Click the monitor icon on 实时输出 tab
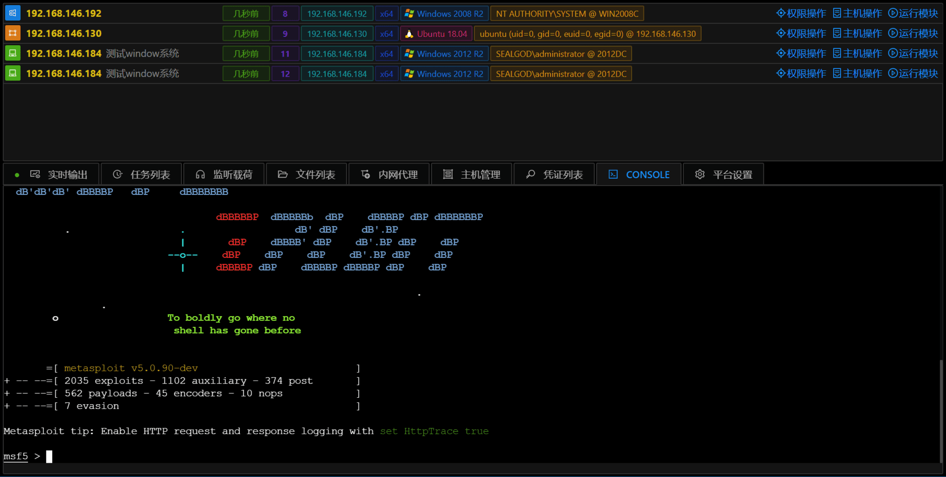 35,174
